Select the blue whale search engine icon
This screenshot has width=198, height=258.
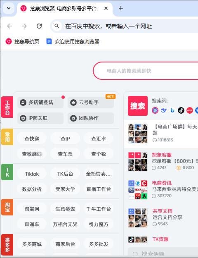(164, 110)
